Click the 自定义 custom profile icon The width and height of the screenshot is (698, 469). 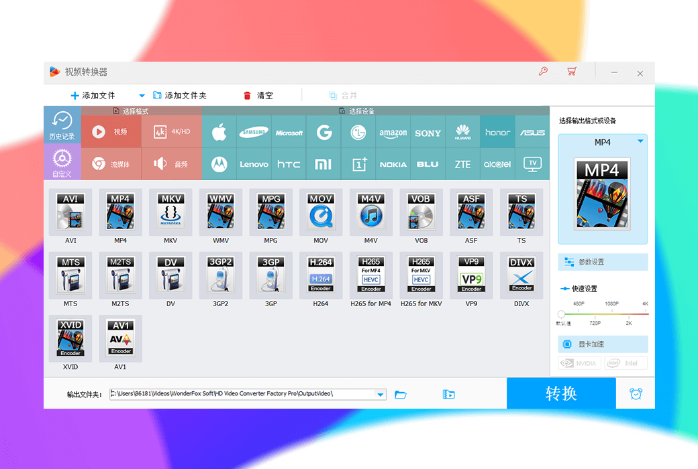[x=62, y=159]
